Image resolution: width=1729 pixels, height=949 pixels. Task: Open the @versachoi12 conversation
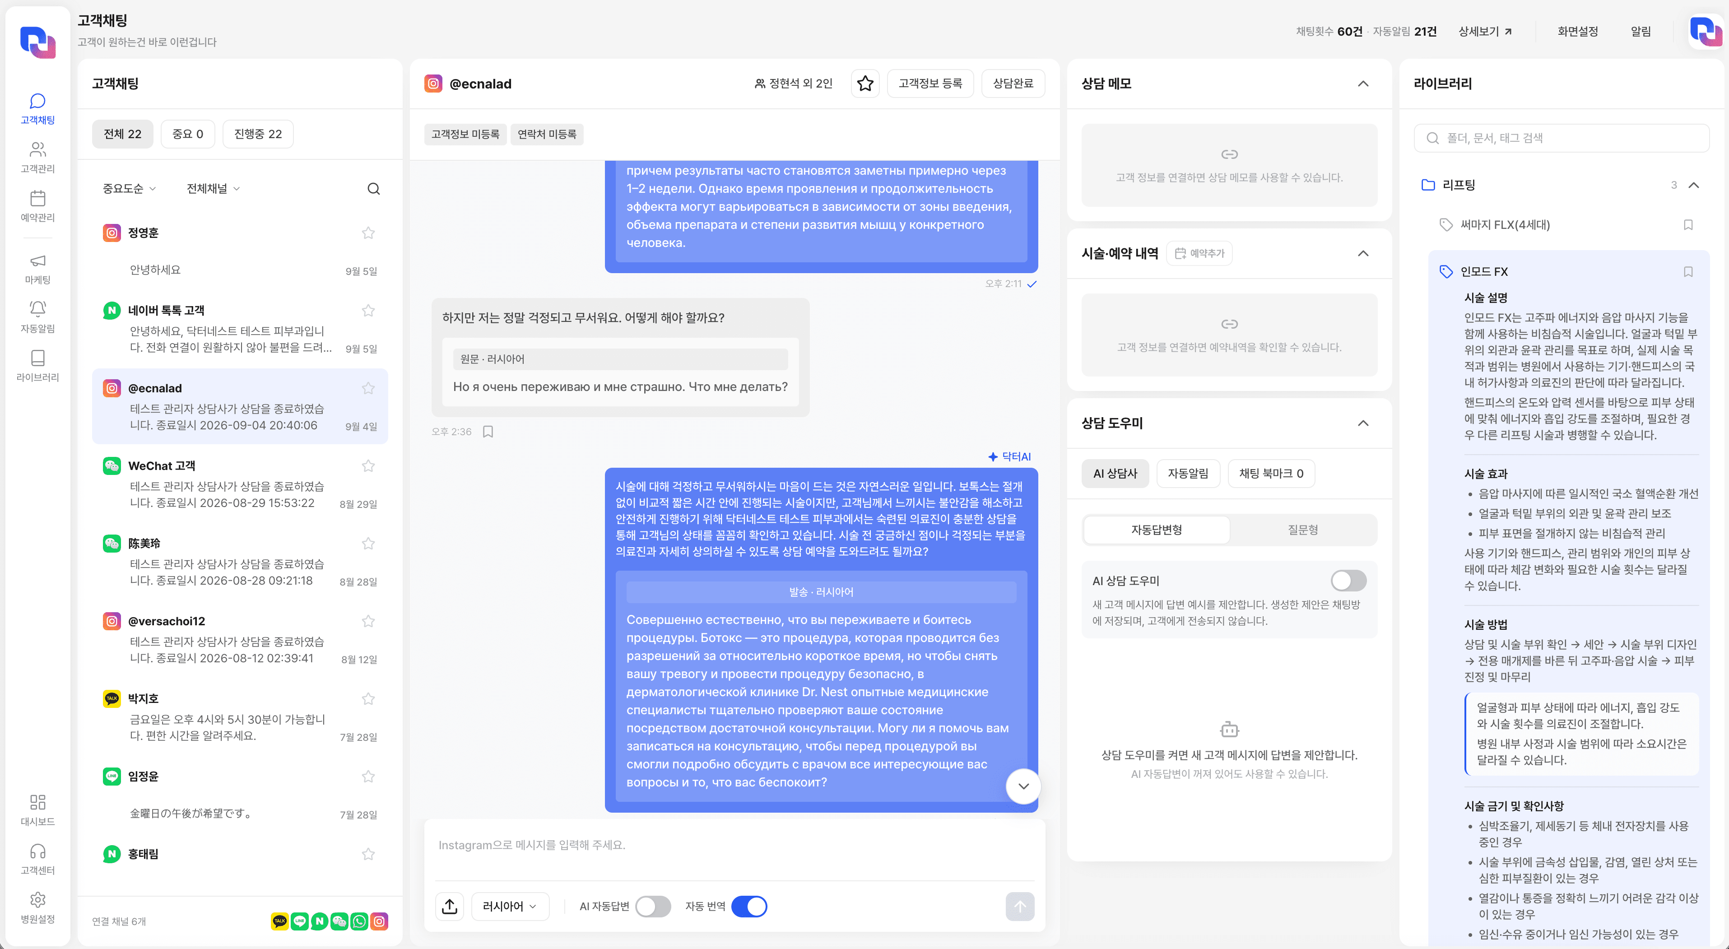[x=240, y=640]
